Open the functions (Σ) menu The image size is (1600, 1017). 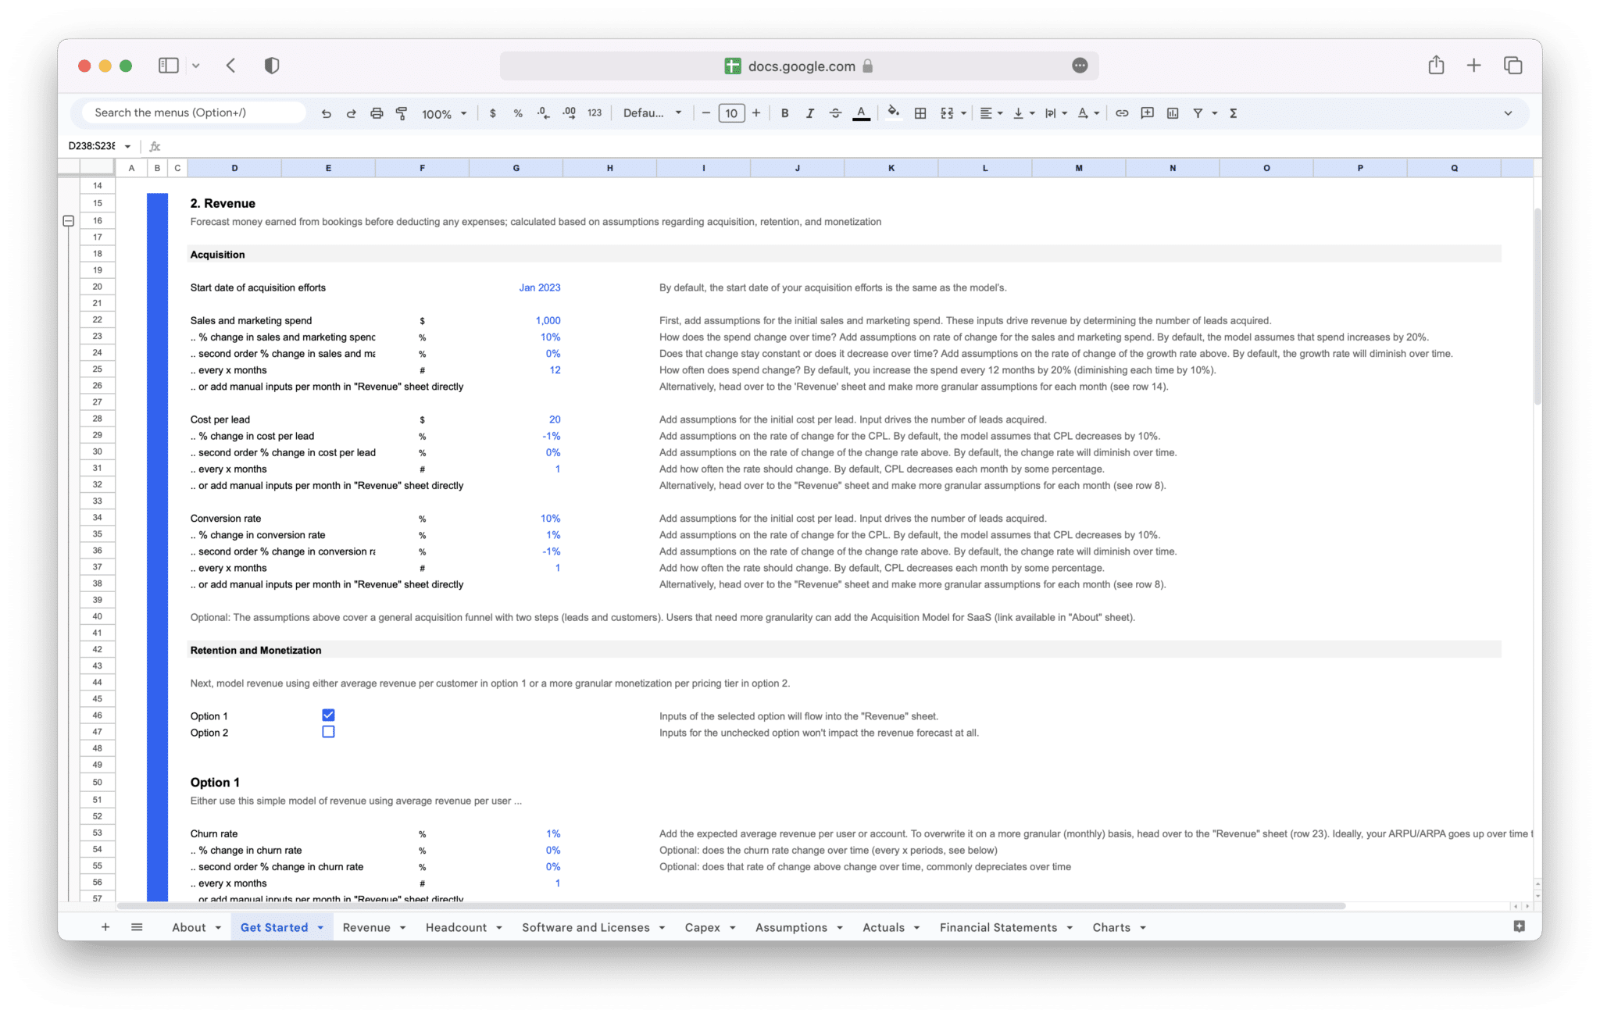click(1233, 112)
